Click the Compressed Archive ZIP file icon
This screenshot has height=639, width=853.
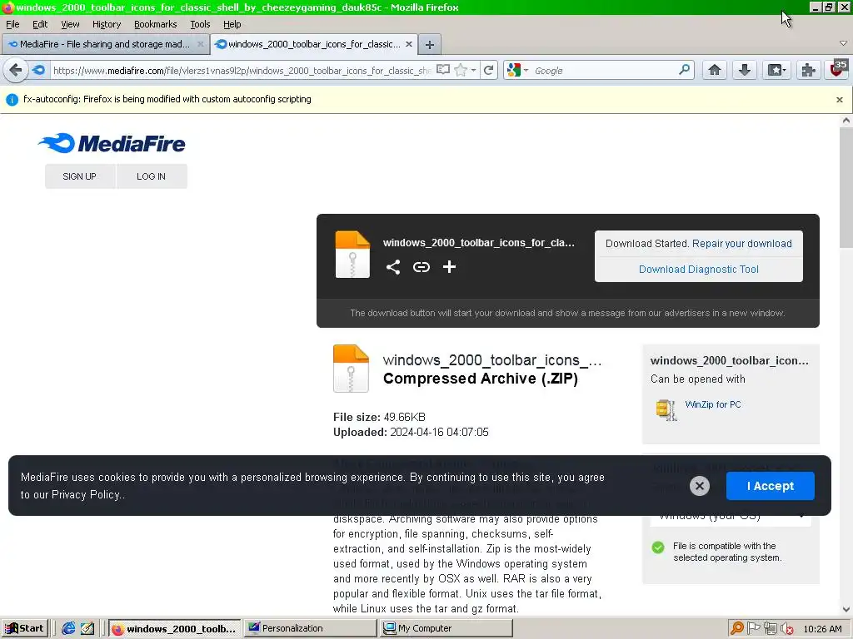(x=351, y=369)
